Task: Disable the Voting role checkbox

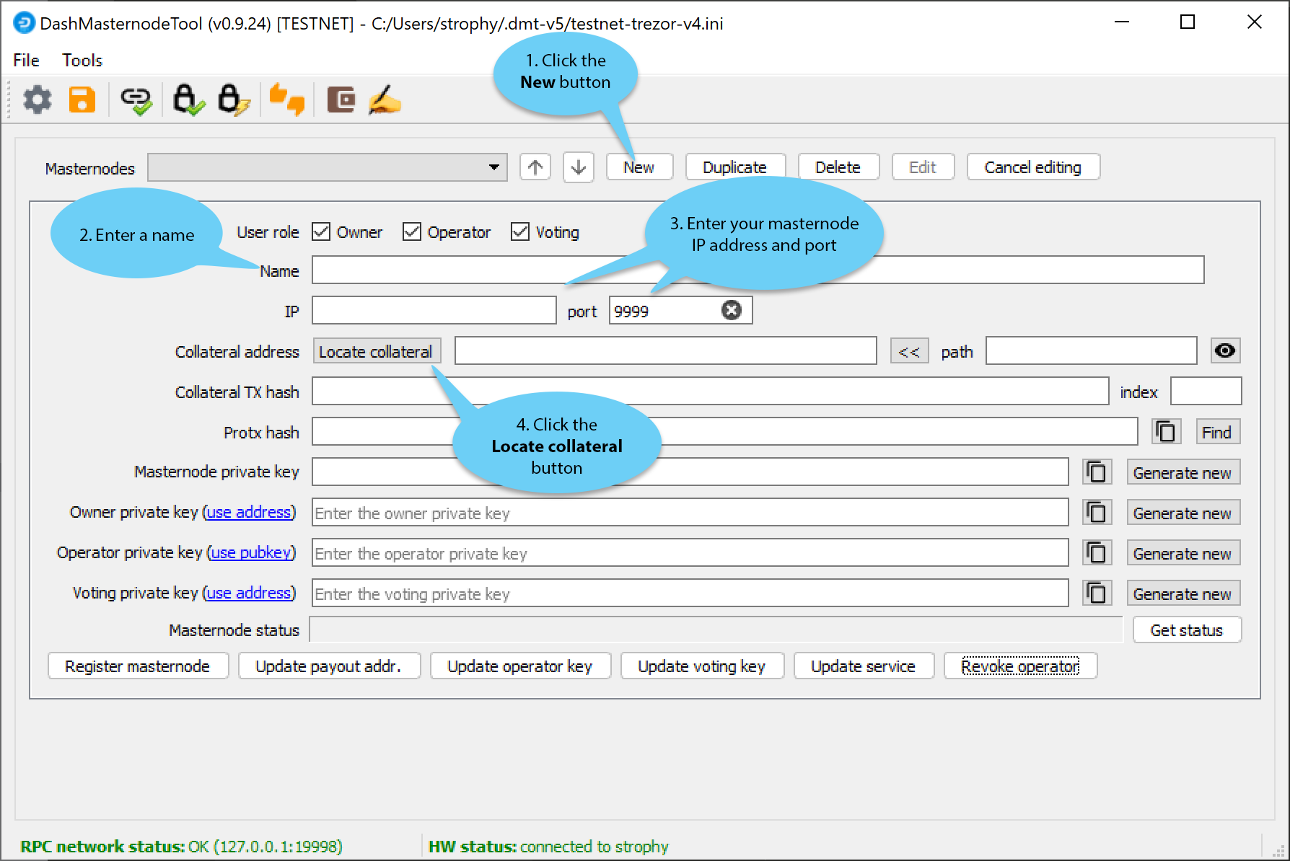Action: (520, 232)
